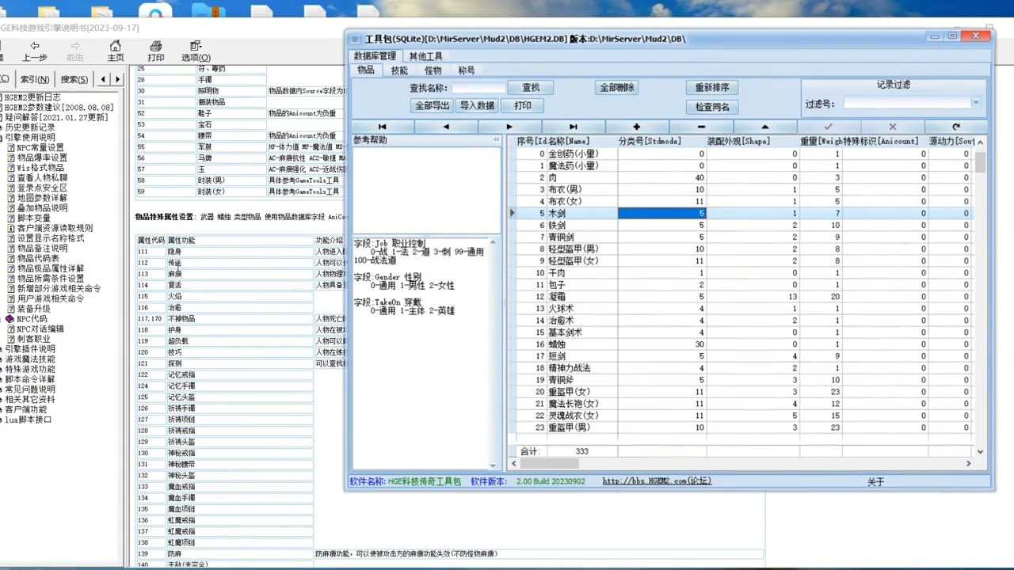This screenshot has width=1014, height=570.
Task: Go back with 上一步 arrow
Action: click(34, 51)
